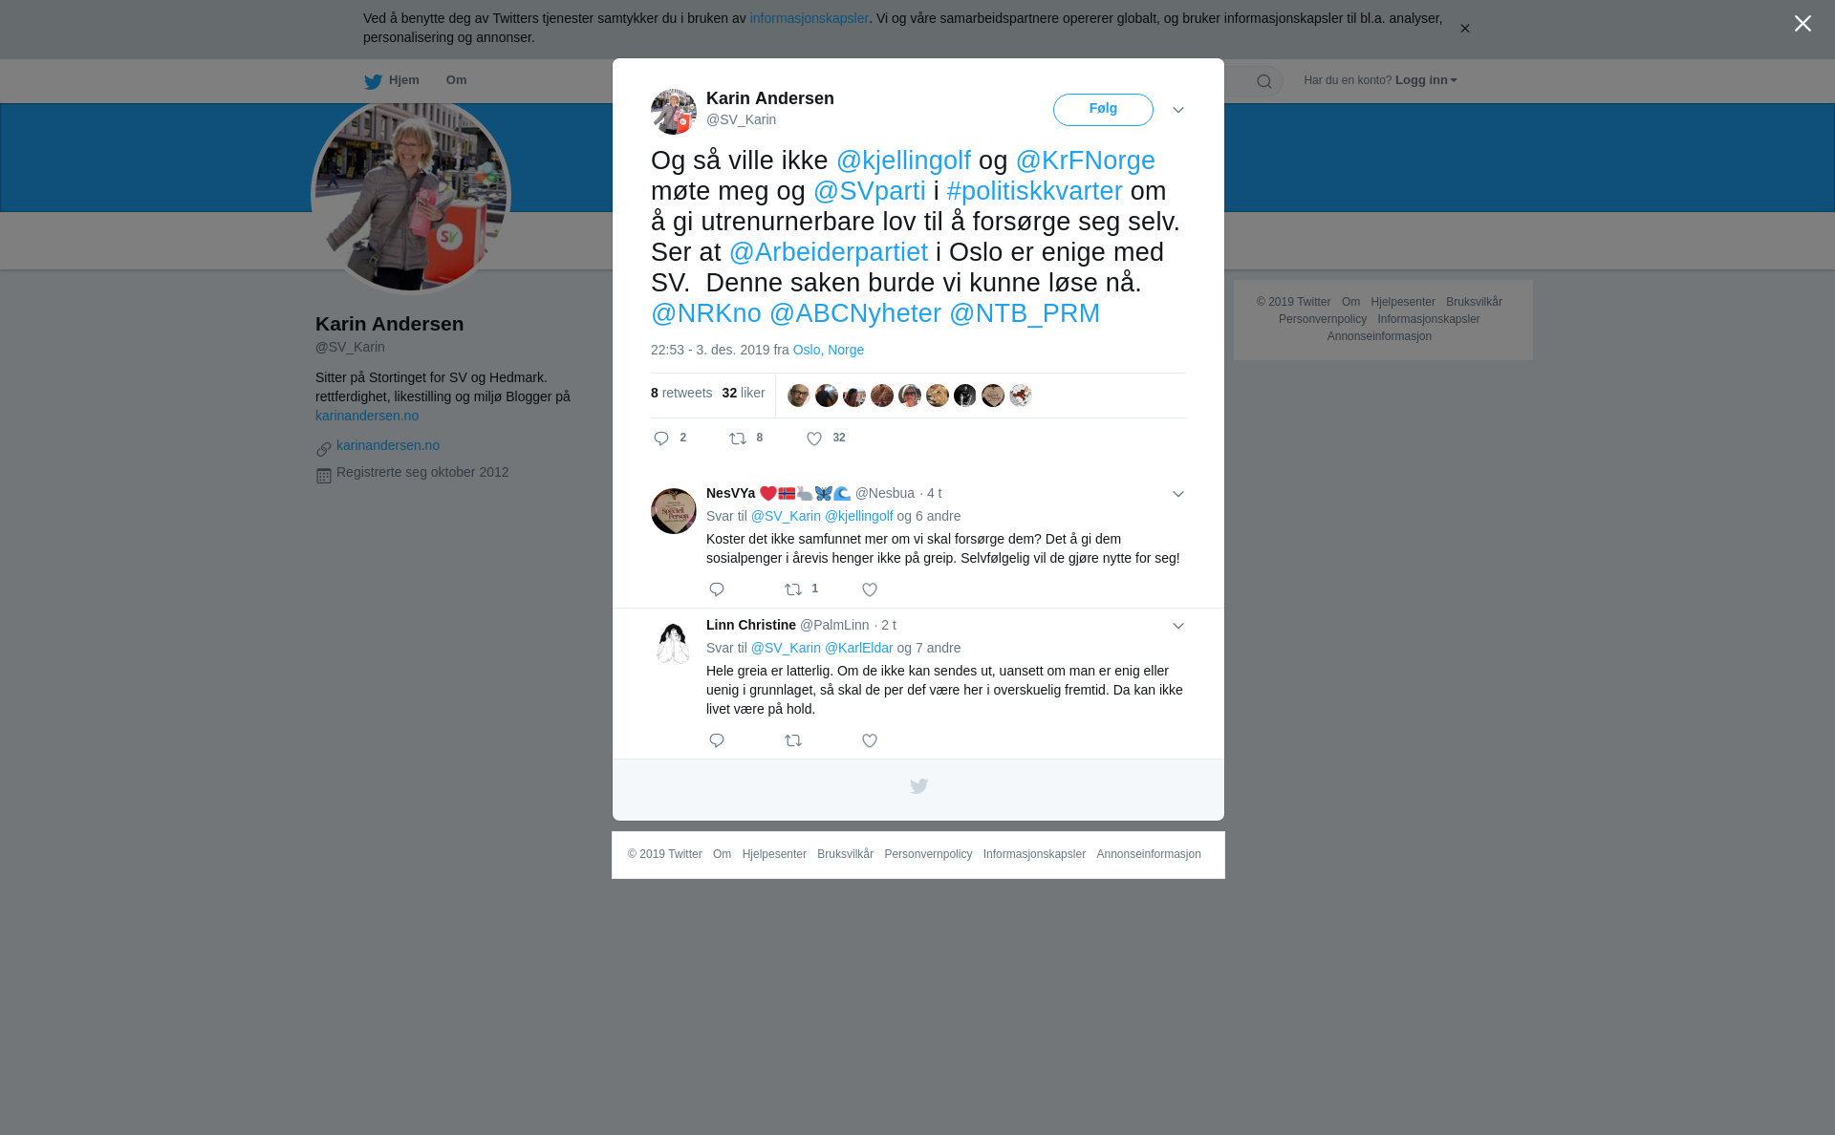Screen dimensions: 1835x1135
Task: Reply to Linn Christine's comment
Action: pyautogui.click(x=717, y=740)
